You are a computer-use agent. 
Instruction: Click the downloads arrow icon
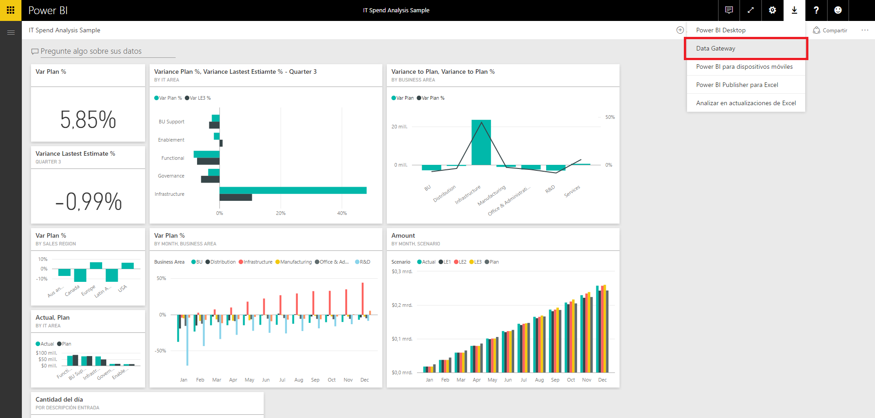794,10
